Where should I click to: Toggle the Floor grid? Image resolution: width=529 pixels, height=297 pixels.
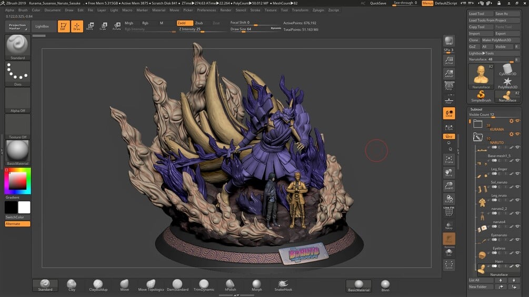[x=449, y=100]
